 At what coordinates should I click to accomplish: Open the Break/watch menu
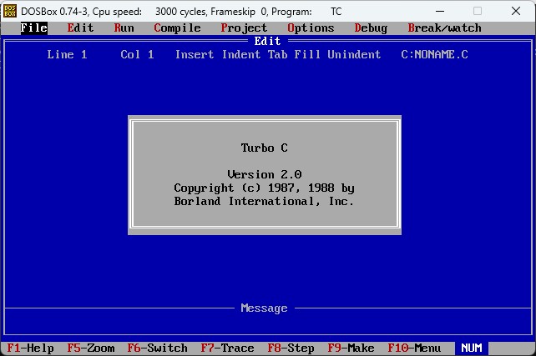coord(445,28)
